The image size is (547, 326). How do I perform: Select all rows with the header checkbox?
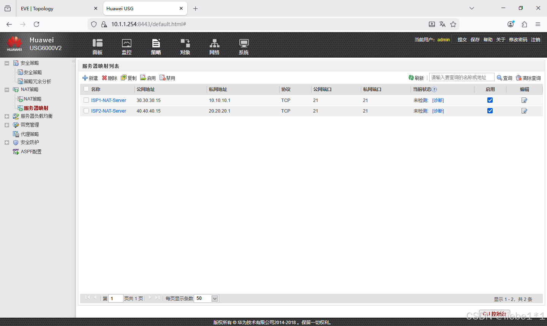[x=86, y=89]
